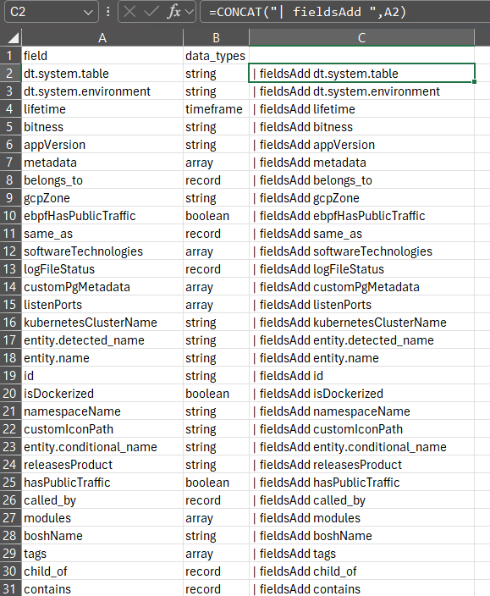Open the Name Box dropdown arrow
490x596 pixels.
click(88, 12)
